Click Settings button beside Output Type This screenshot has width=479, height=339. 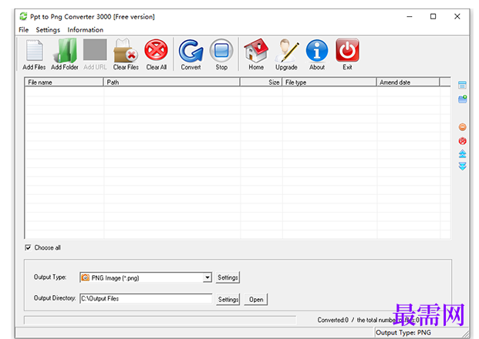[x=228, y=277]
